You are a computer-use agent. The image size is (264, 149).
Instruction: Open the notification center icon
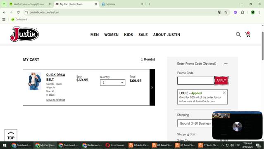pyautogui.click(x=258, y=145)
